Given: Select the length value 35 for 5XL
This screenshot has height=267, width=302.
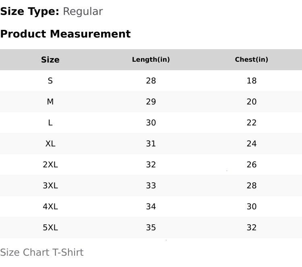Looking at the screenshot, I should click(151, 227).
